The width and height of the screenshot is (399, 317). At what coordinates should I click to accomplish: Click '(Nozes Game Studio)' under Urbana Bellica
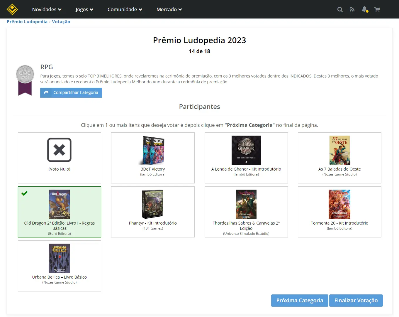tap(60, 282)
